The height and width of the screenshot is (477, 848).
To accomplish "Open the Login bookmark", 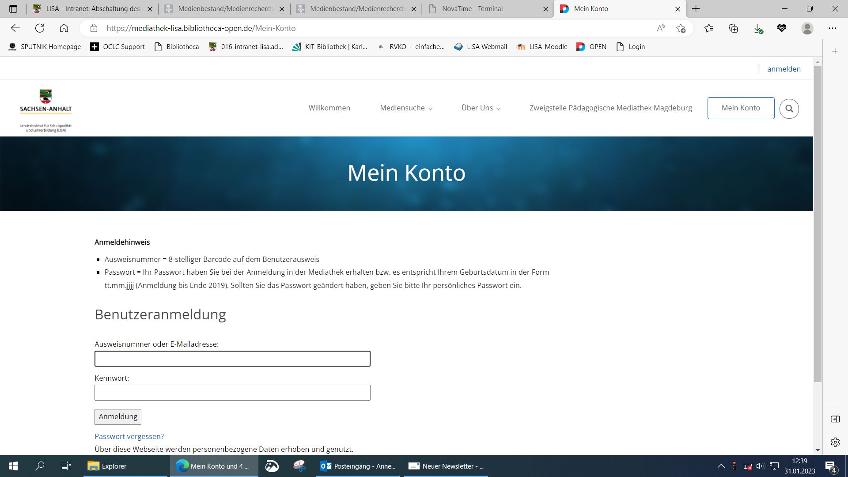I will click(x=630, y=47).
